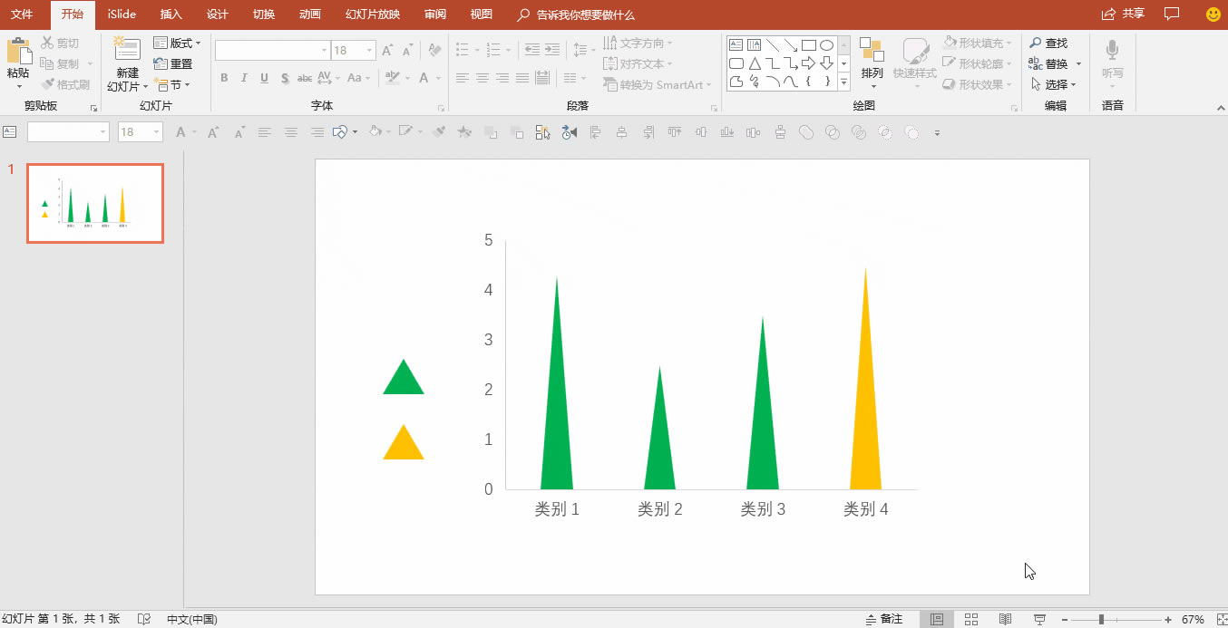Click the Find (查找) magnifier button
The height and width of the screenshot is (628, 1228).
click(1048, 43)
